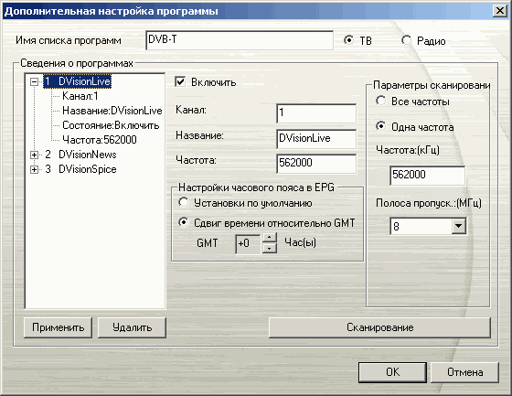Select tree item 2 DVisionNews
This screenshot has width=512, height=396.
click(80, 155)
